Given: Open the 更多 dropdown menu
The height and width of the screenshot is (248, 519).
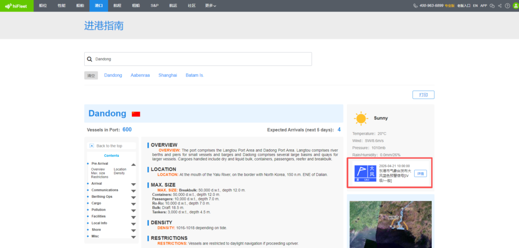Looking at the screenshot, I should point(210,6).
